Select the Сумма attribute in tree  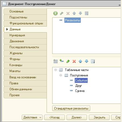tap(80, 91)
